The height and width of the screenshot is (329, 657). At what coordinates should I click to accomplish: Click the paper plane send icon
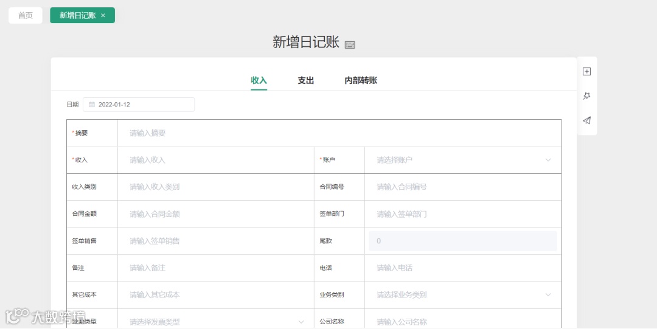pos(586,120)
